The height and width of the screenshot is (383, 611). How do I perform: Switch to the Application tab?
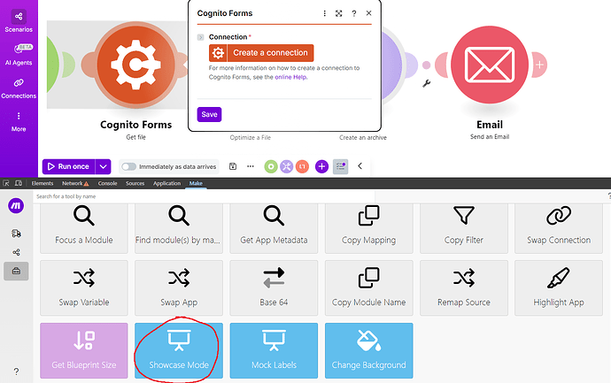[166, 183]
